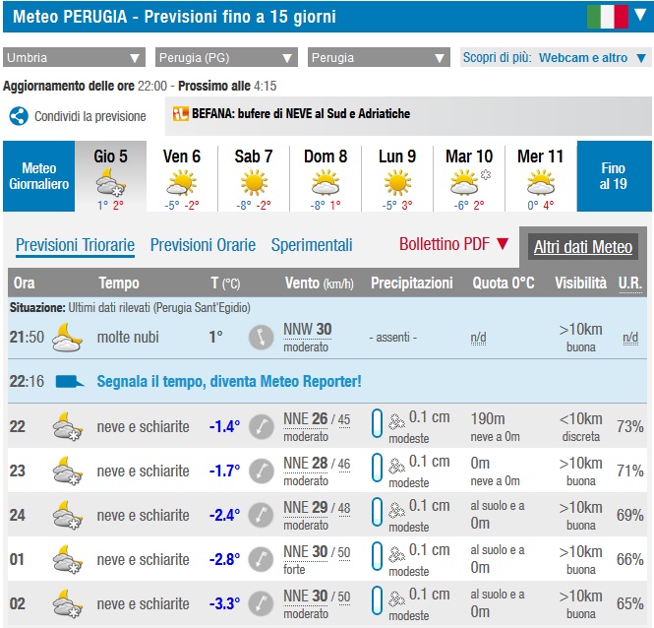Image resolution: width=654 pixels, height=628 pixels.
Task: Click n/d under Quota 0°C at 21:50
Action: tap(478, 338)
